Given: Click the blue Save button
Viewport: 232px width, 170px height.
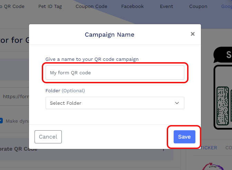Looking at the screenshot, I should click(x=184, y=137).
